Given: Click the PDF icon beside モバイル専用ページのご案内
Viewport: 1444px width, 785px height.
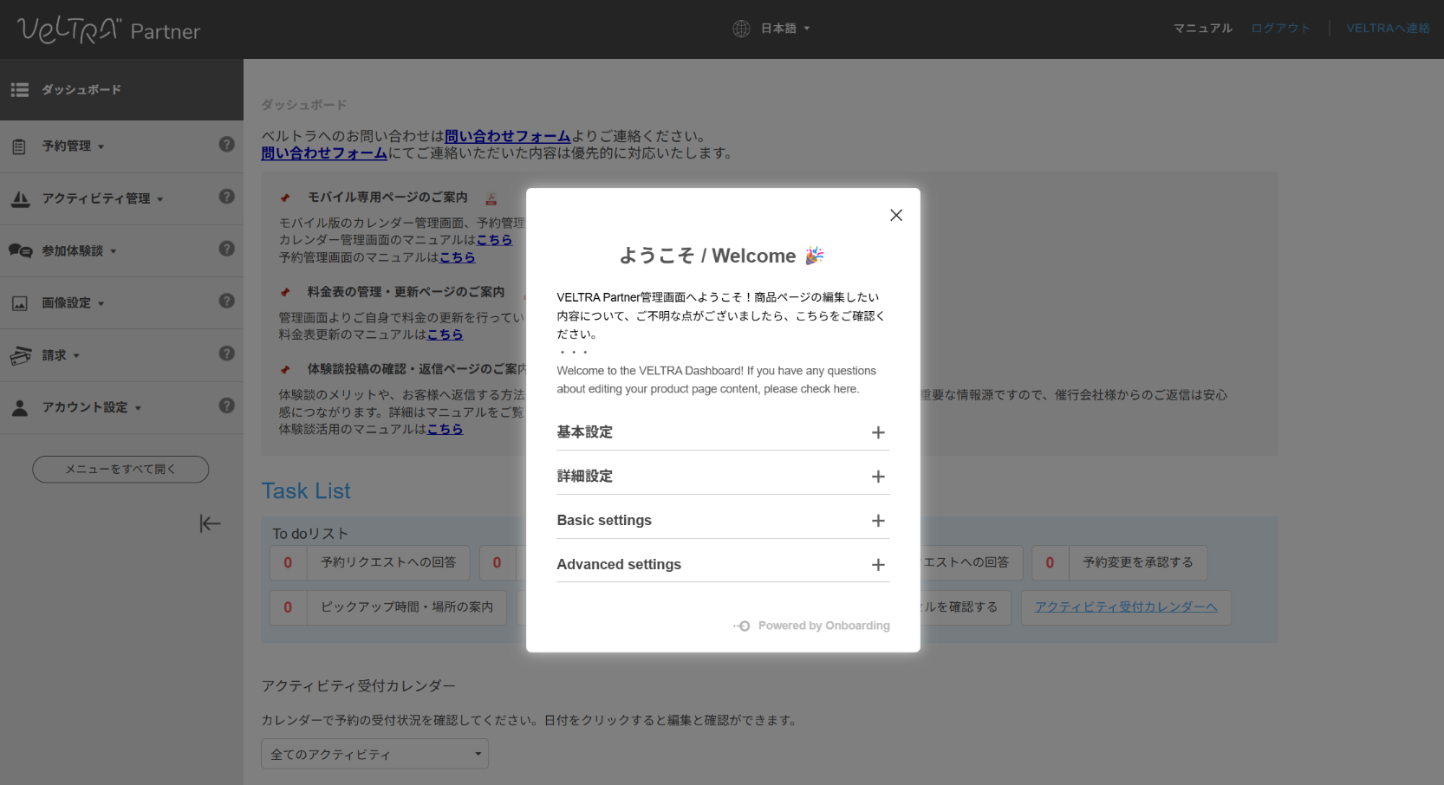Looking at the screenshot, I should tap(491, 198).
